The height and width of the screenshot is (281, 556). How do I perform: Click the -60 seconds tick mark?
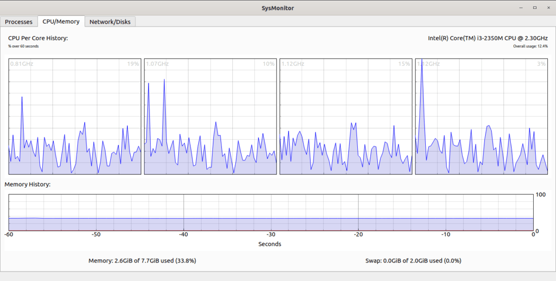coord(9,234)
